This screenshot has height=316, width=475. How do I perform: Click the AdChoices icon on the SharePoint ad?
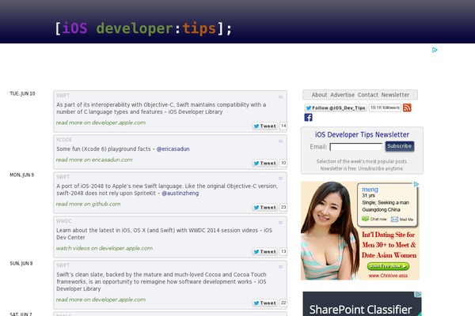coord(418,295)
